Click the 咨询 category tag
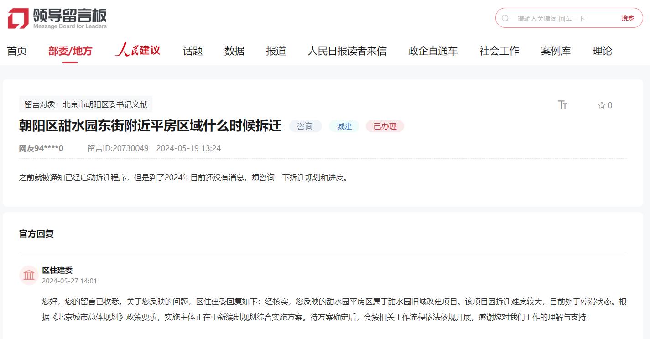Viewport: 650px width, 339px height. tap(305, 126)
